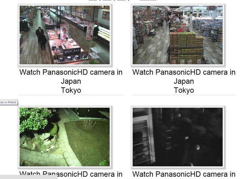Click the caption link under the dark shelving camera
The height and width of the screenshot is (179, 247).
point(184,174)
